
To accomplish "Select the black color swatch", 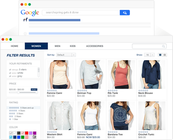I will (19, 133).
